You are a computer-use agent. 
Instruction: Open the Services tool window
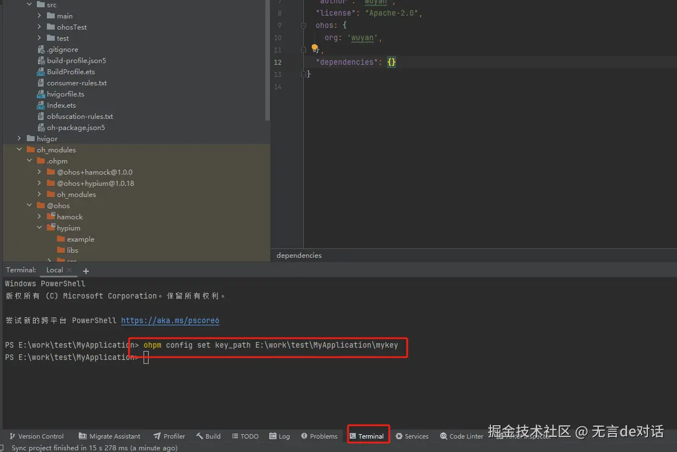412,436
